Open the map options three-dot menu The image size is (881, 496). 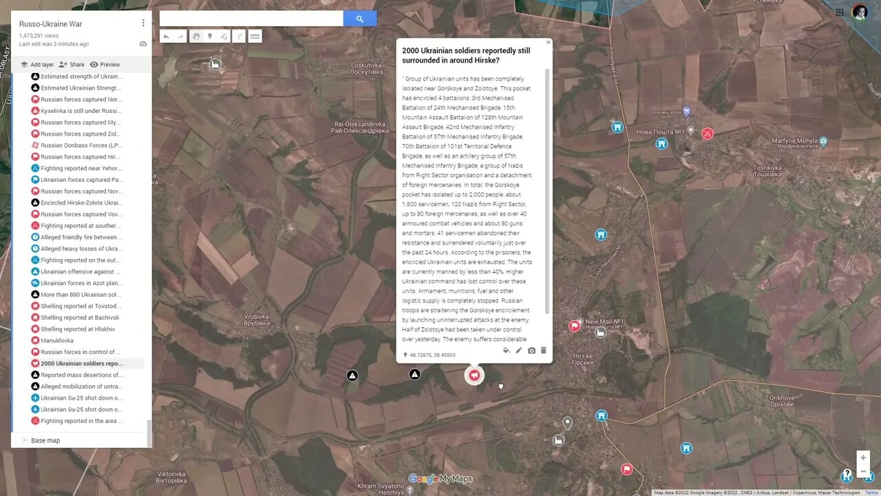tap(143, 23)
